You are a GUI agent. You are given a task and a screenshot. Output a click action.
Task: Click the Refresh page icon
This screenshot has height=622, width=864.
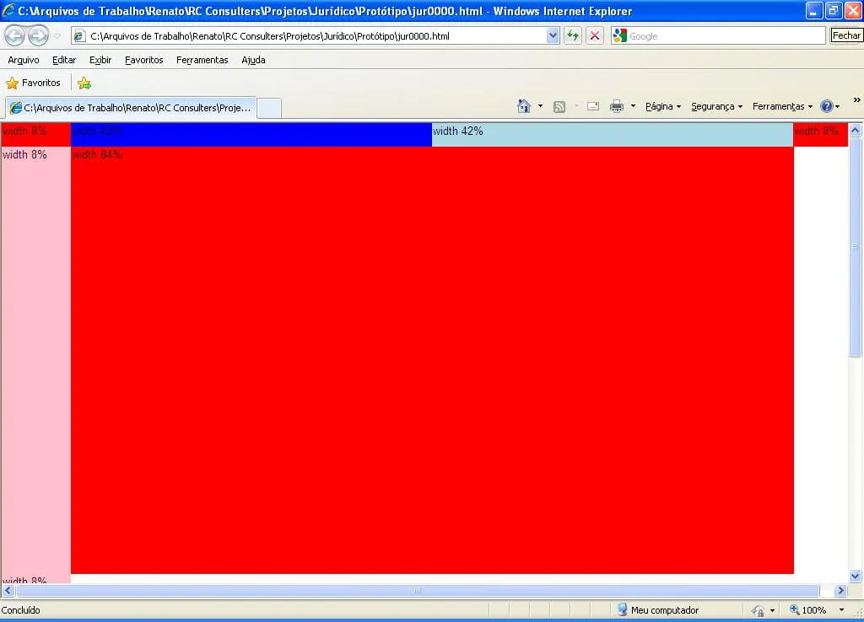[x=573, y=36]
